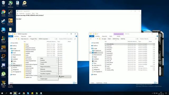The width and height of the screenshot is (169, 95).
Task: Open the notification center icon in tray
Action: click(x=166, y=93)
